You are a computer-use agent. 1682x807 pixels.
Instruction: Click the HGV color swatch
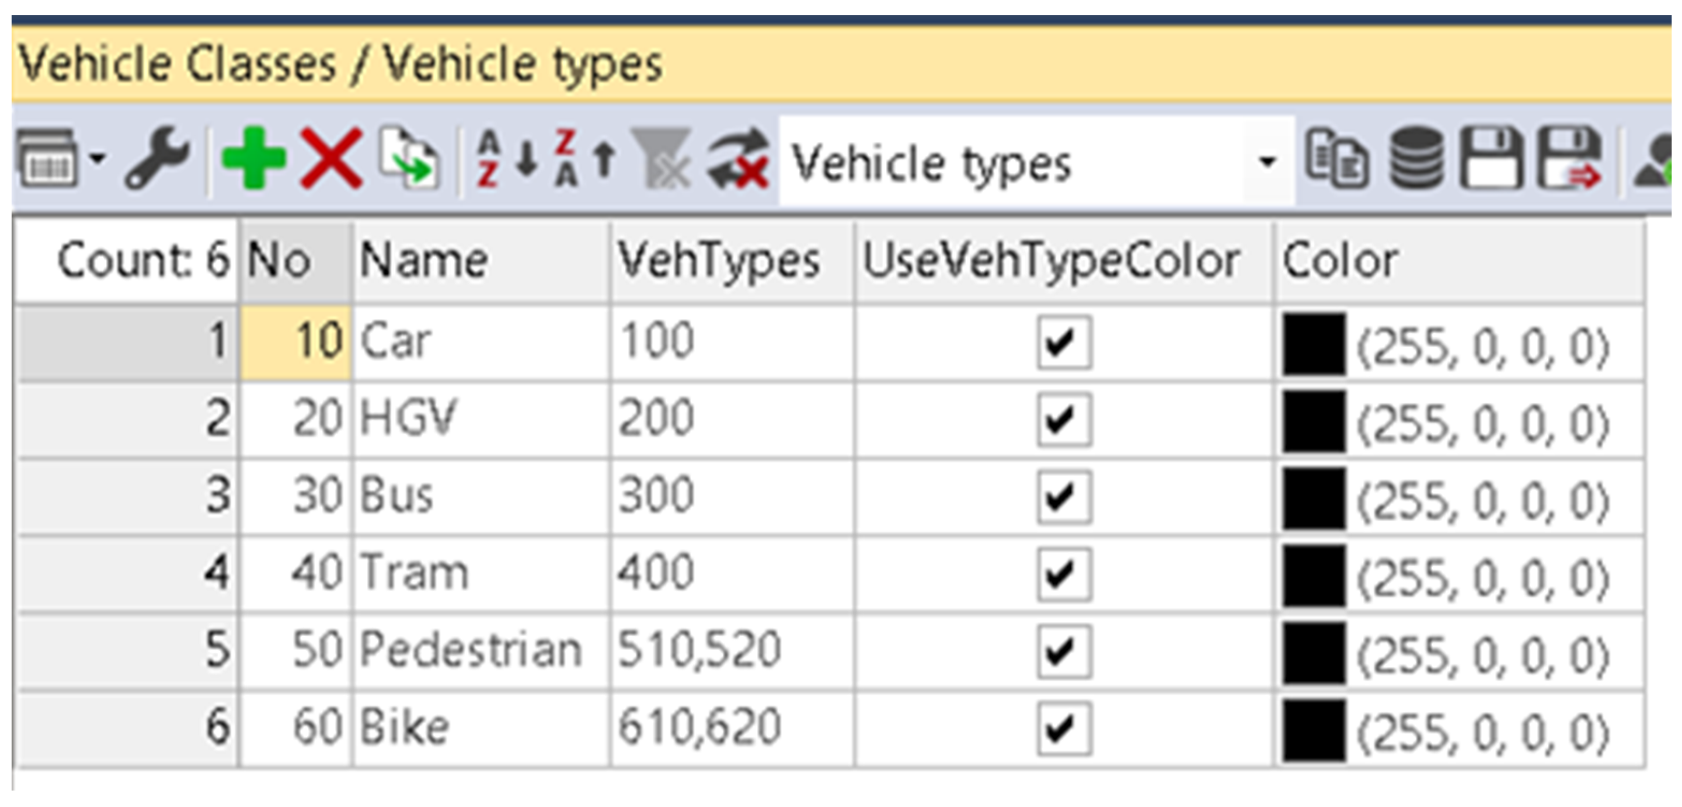[1313, 421]
